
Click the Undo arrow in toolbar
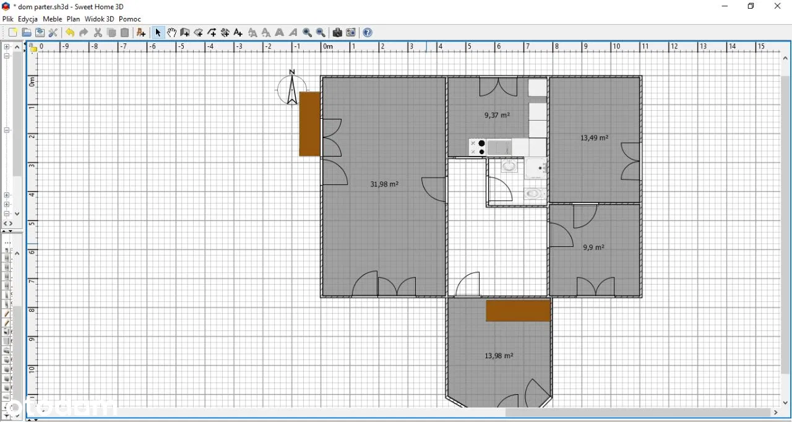tap(70, 33)
